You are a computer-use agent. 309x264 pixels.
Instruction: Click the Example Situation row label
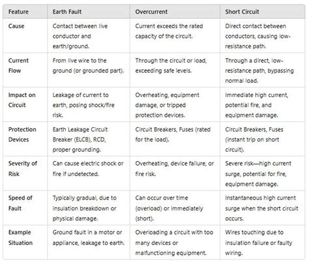pyautogui.click(x=20, y=237)
